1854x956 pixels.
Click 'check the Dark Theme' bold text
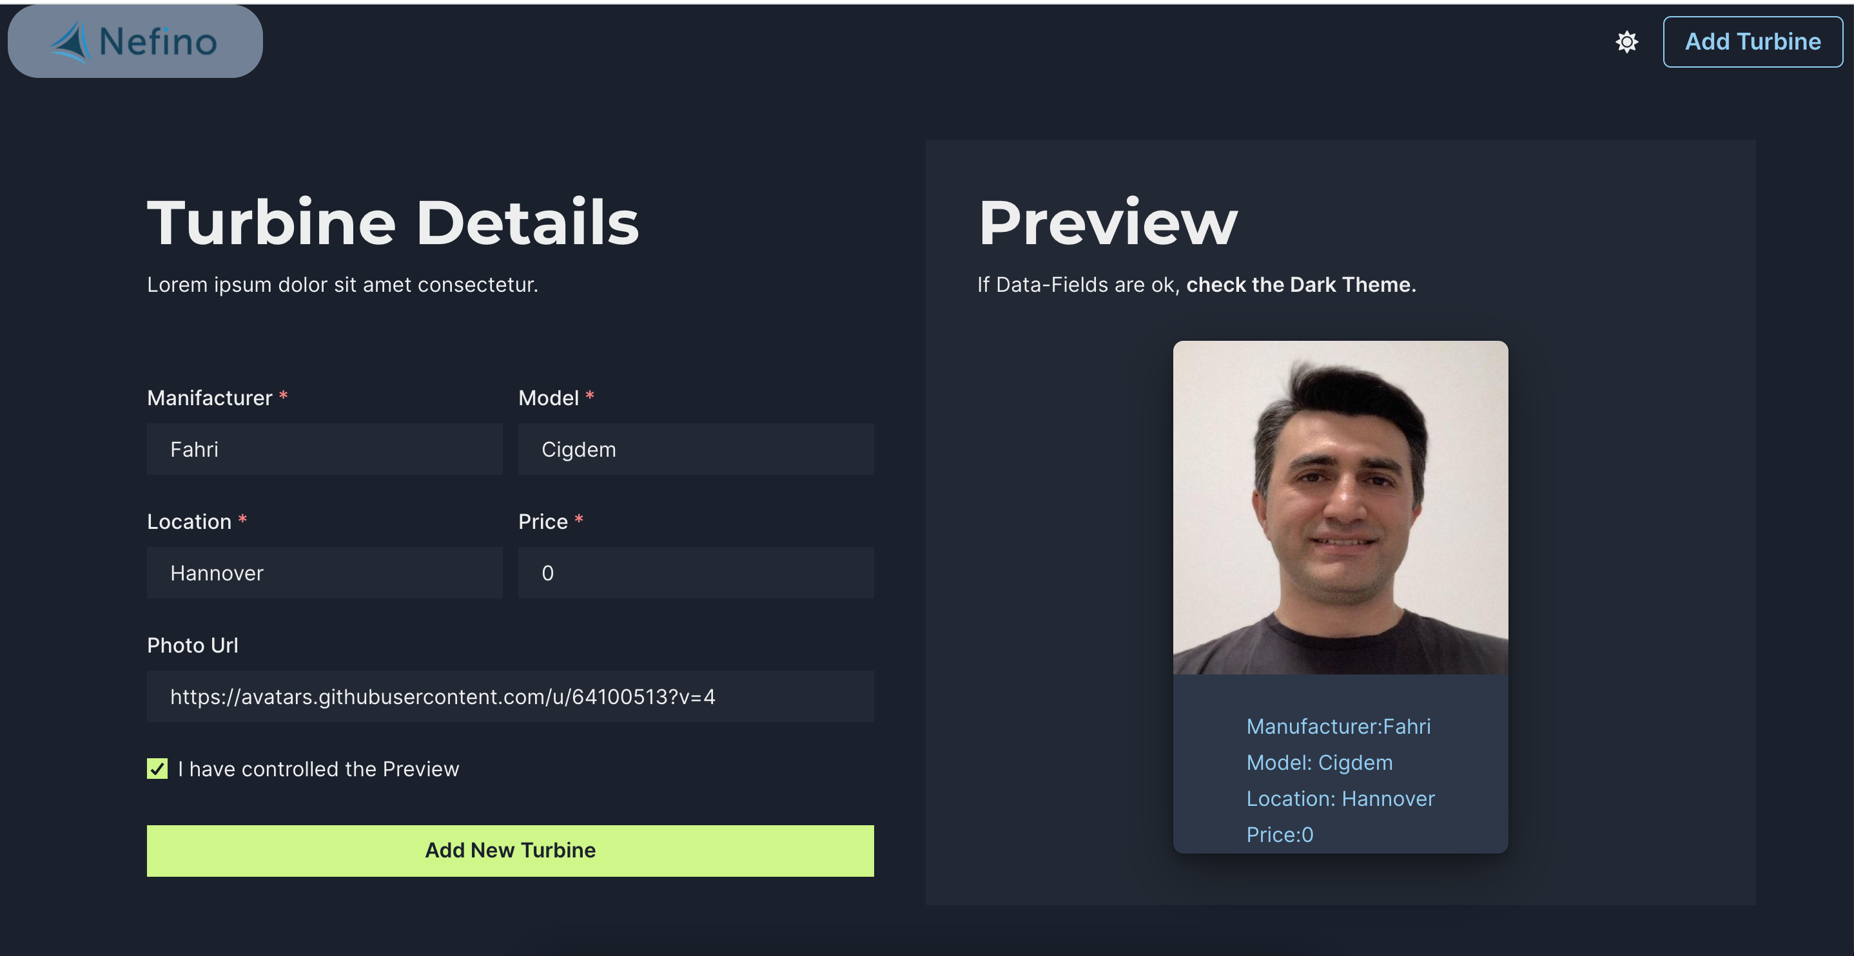pyautogui.click(x=1300, y=285)
